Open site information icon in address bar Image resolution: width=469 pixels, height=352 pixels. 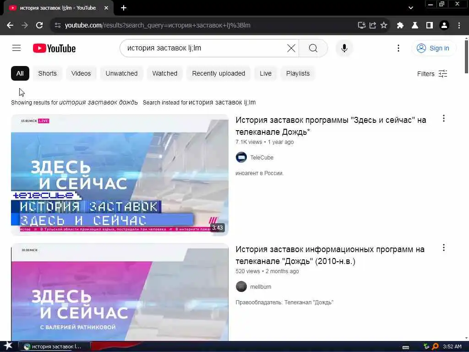pyautogui.click(x=58, y=25)
